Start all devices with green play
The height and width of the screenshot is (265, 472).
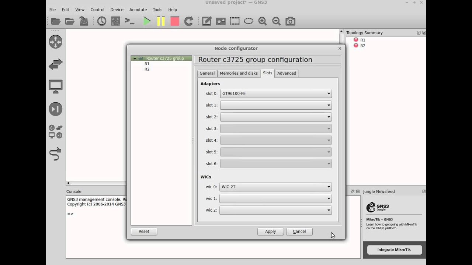tap(147, 21)
